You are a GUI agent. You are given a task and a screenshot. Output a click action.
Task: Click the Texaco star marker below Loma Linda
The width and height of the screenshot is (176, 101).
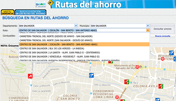coord(117,97)
